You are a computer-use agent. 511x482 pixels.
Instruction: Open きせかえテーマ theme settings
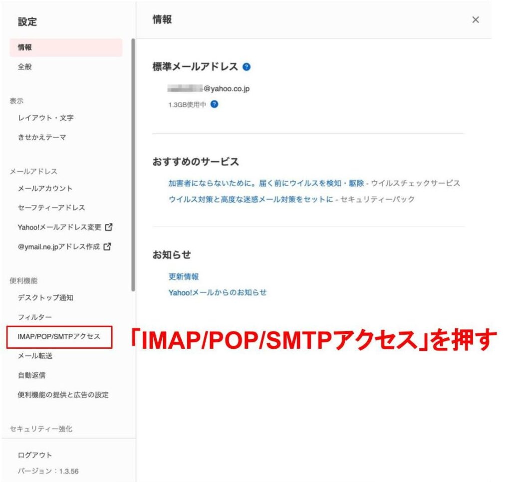[42, 138]
